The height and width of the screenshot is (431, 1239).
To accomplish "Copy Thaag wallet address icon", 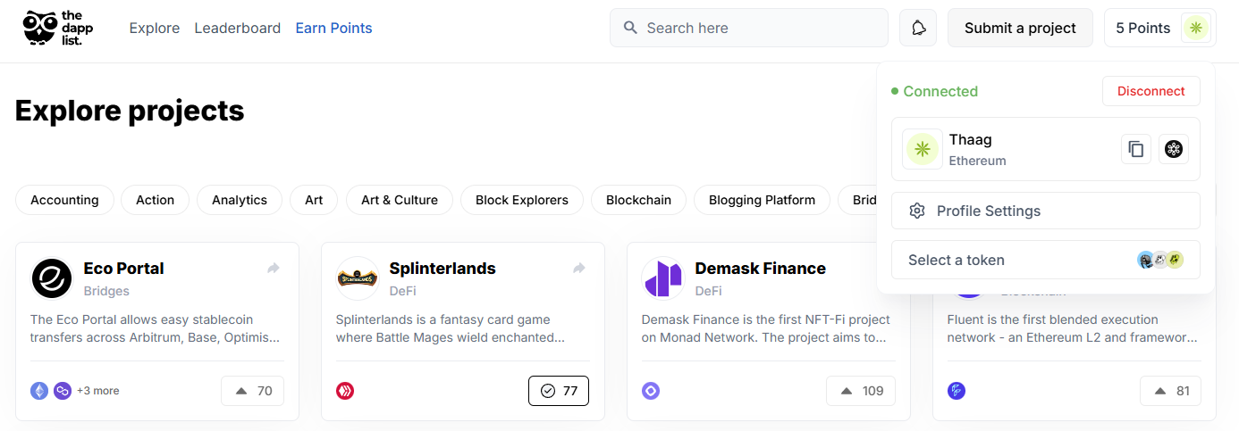I will click(1136, 149).
